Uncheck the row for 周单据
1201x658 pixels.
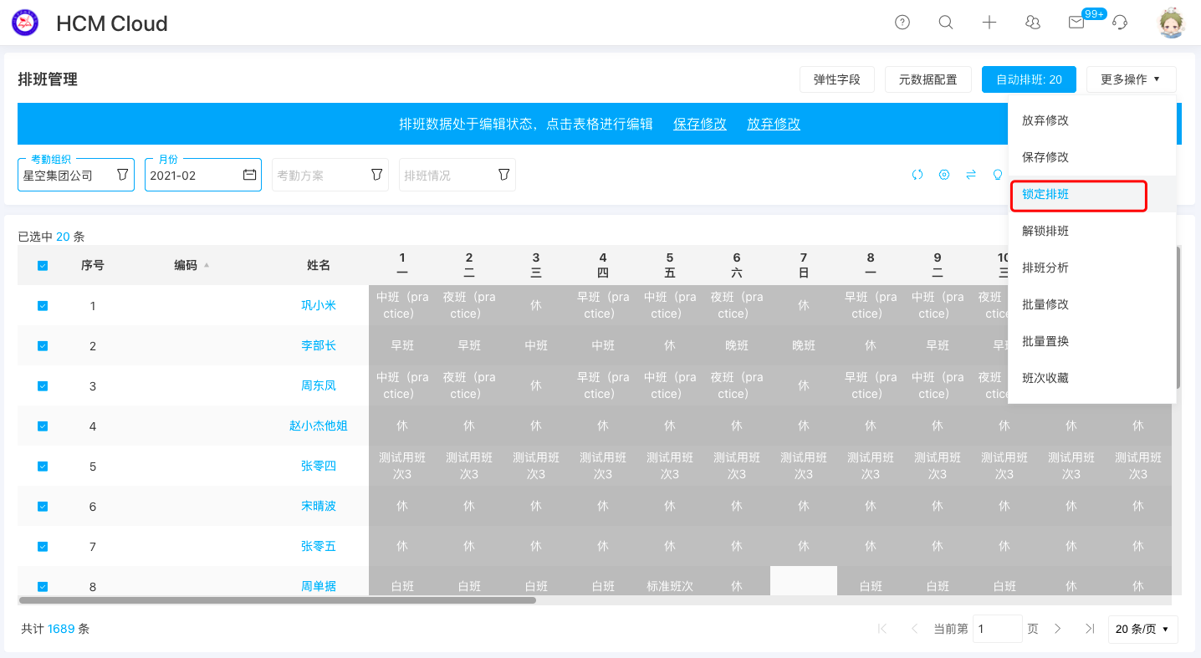coord(43,587)
